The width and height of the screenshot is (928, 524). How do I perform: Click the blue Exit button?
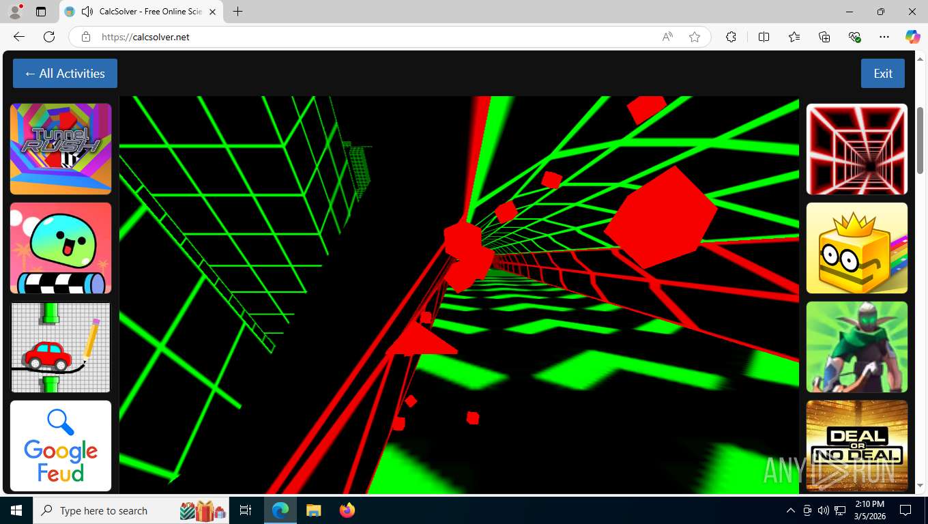click(883, 74)
